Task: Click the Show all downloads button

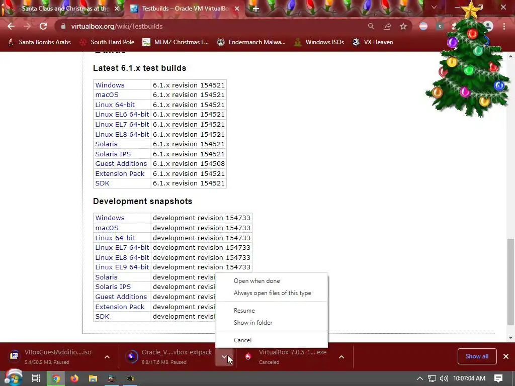Action: tap(477, 356)
